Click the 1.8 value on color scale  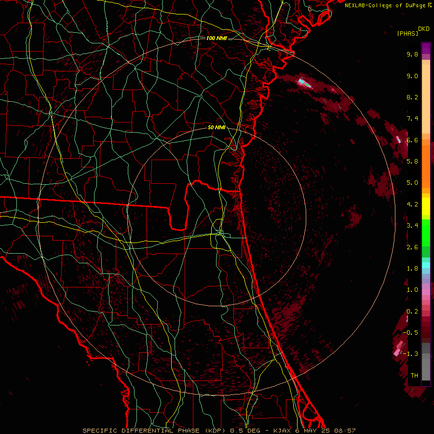pos(412,269)
